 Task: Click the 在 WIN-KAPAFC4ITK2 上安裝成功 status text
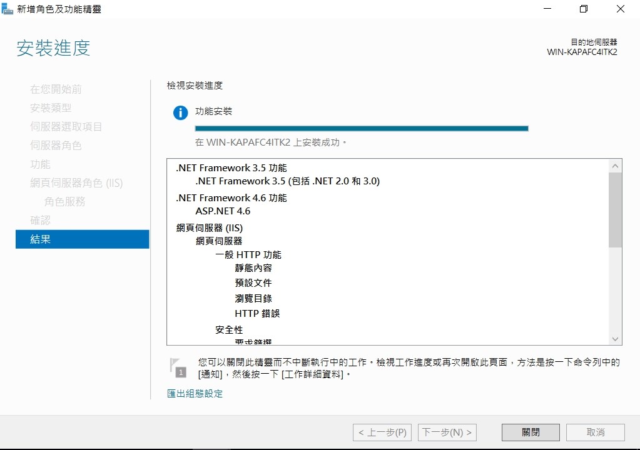[271, 142]
